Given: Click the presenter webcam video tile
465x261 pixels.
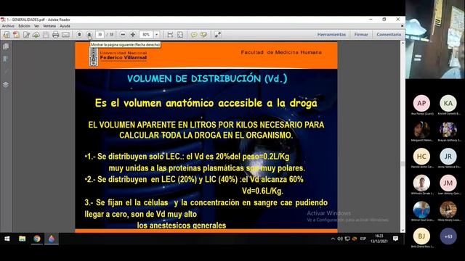Looking at the screenshot, I should [435, 39].
